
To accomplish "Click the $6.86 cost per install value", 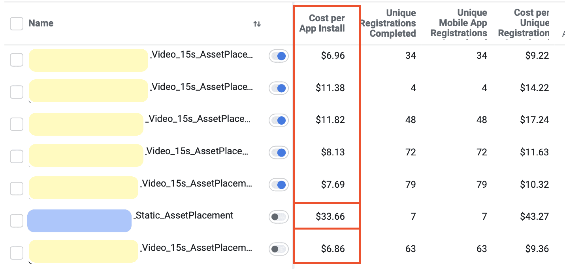I will click(333, 249).
